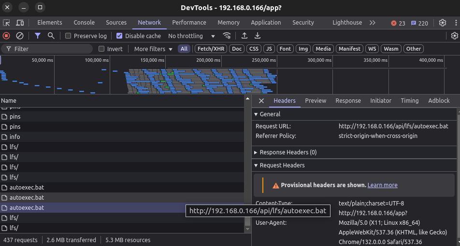Filter by Img requests
The image size is (460, 246).
pyautogui.click(x=303, y=49)
